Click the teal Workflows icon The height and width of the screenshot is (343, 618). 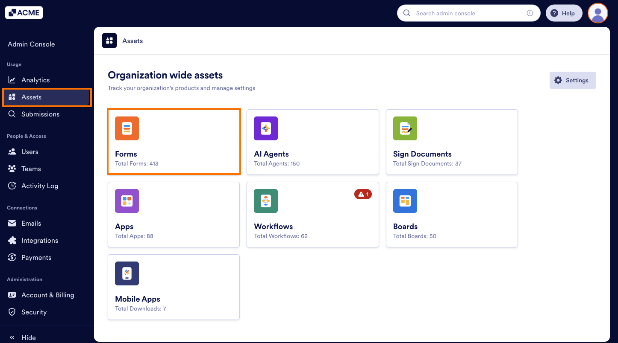(266, 201)
